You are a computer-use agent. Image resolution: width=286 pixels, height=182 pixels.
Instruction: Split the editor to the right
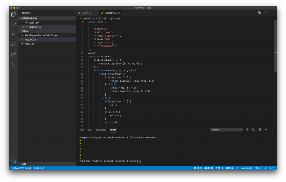[x=266, y=13]
